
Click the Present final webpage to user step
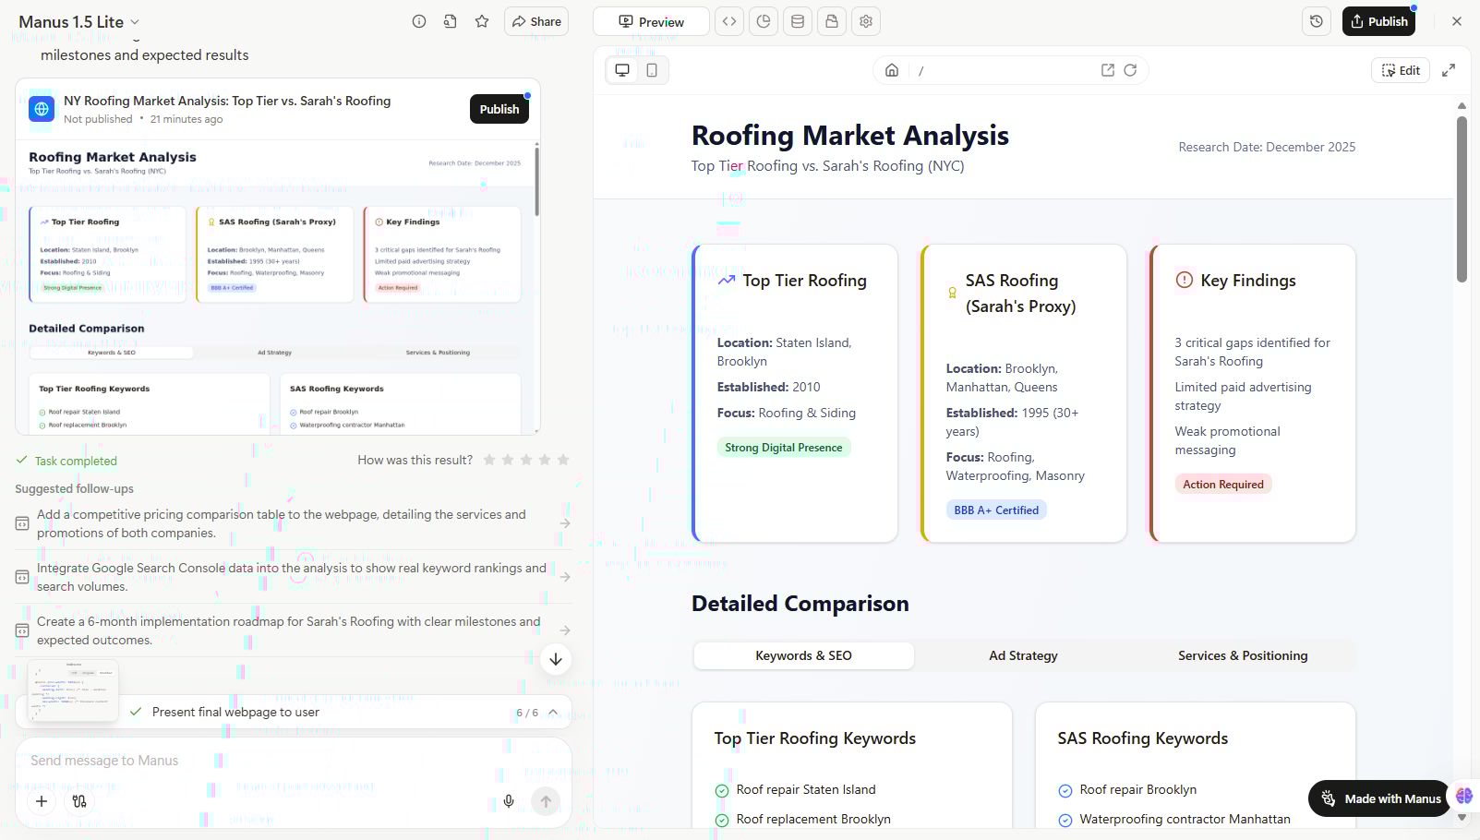(x=235, y=712)
